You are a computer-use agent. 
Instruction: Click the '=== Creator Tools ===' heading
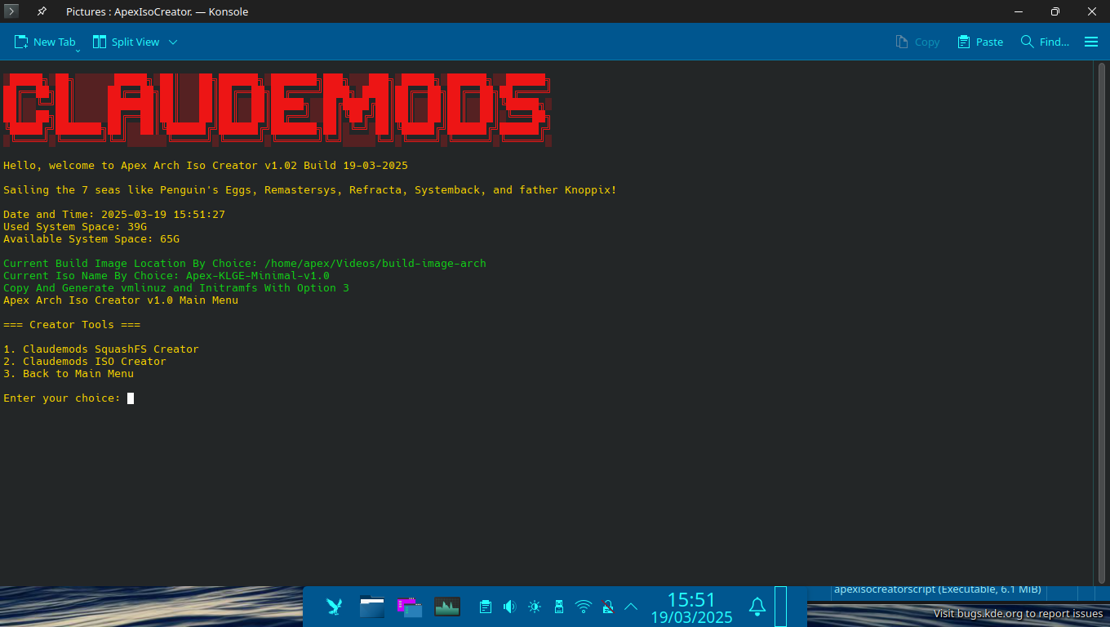click(x=72, y=325)
